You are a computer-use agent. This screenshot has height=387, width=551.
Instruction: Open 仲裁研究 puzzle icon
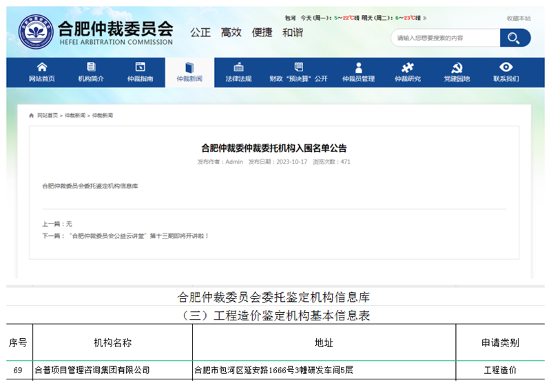click(408, 67)
